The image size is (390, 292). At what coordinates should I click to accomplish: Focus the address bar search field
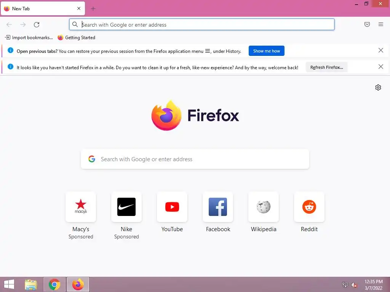coord(202,25)
